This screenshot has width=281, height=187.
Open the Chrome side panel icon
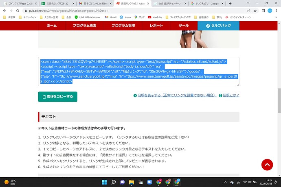click(x=263, y=11)
